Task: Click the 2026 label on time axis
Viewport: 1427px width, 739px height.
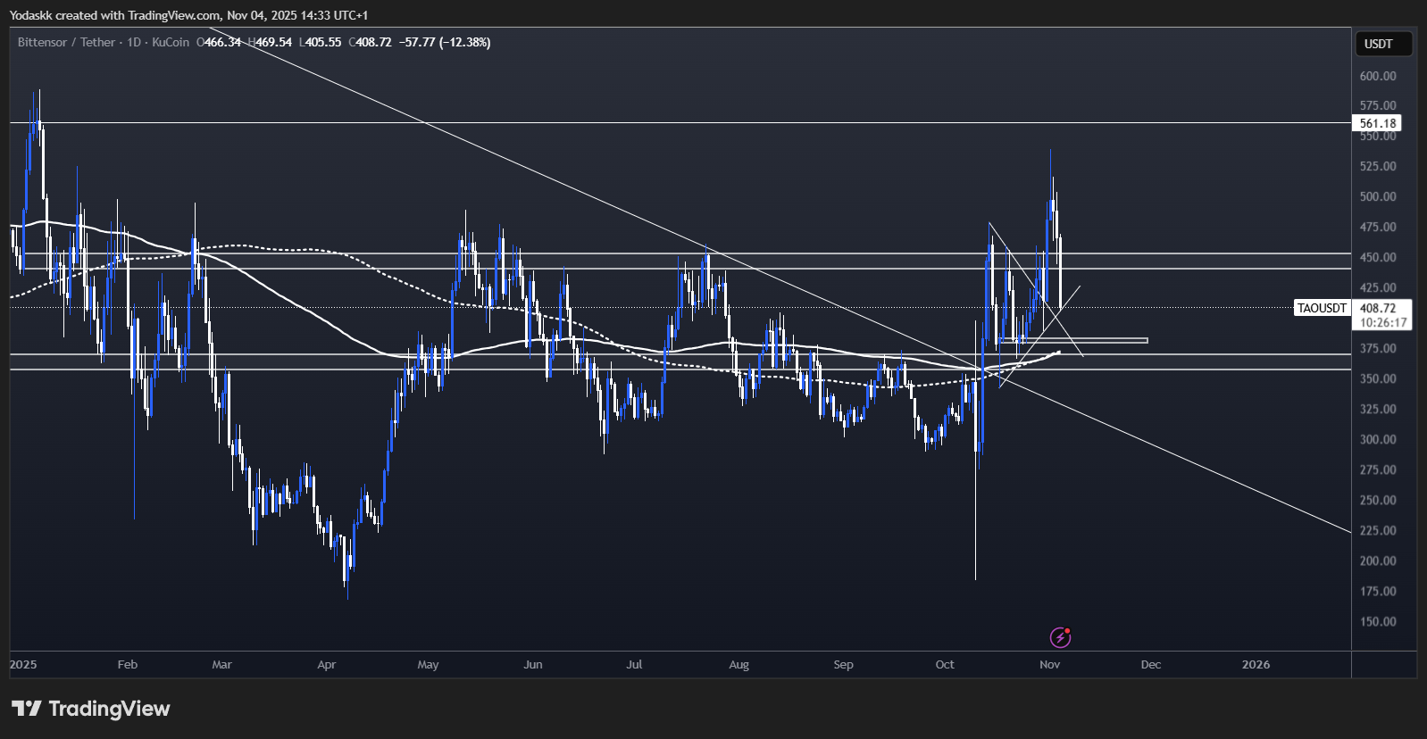Action: coord(1256,664)
